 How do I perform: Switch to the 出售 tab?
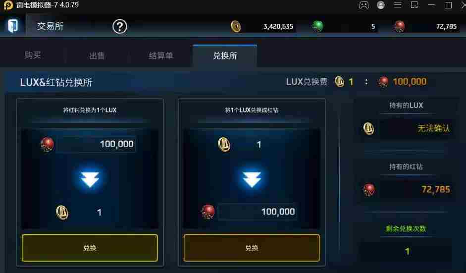click(x=97, y=55)
